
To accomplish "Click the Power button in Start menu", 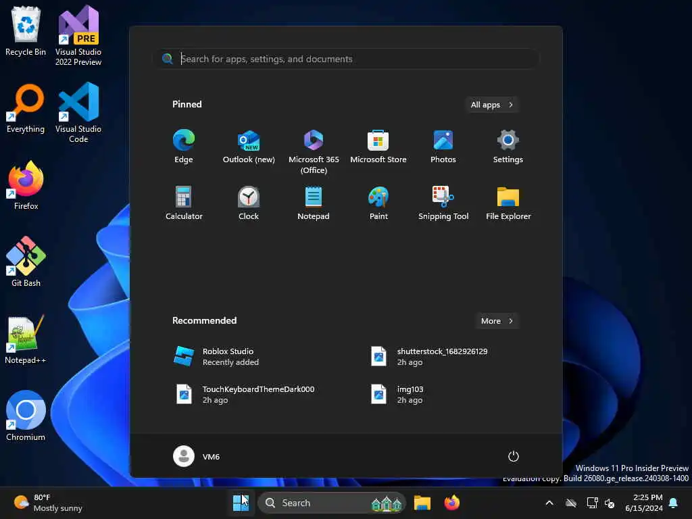I will tap(514, 456).
